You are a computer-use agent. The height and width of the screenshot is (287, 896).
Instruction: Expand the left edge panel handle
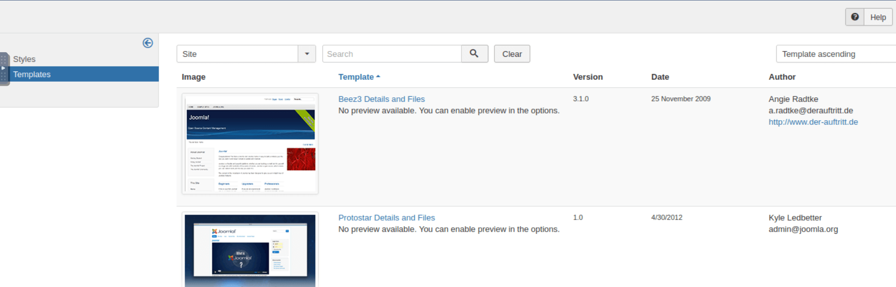click(x=4, y=68)
